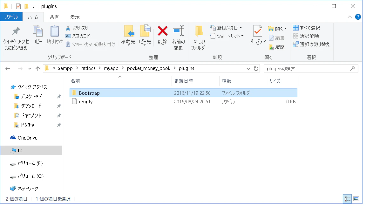Viewport: 366px width, 206px height.
Task: Open OneDrive in navigation pane
Action: click(x=28, y=138)
